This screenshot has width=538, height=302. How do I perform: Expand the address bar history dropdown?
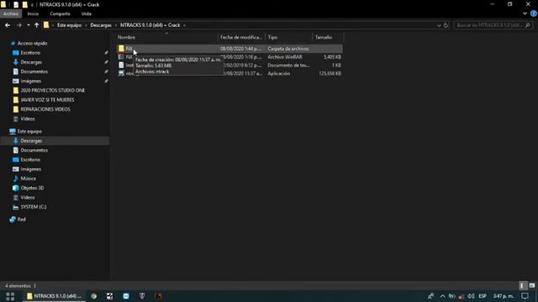point(439,25)
